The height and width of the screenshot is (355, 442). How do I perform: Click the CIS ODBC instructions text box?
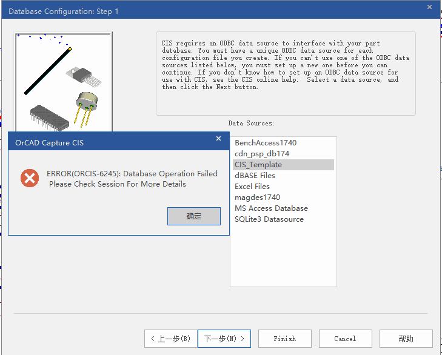click(286, 73)
